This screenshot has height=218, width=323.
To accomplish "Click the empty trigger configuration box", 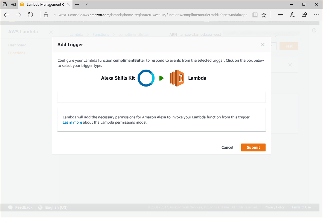I will [x=161, y=97].
